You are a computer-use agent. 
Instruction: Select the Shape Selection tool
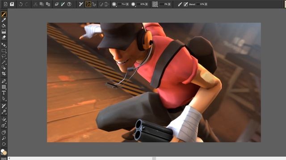pos(4,99)
